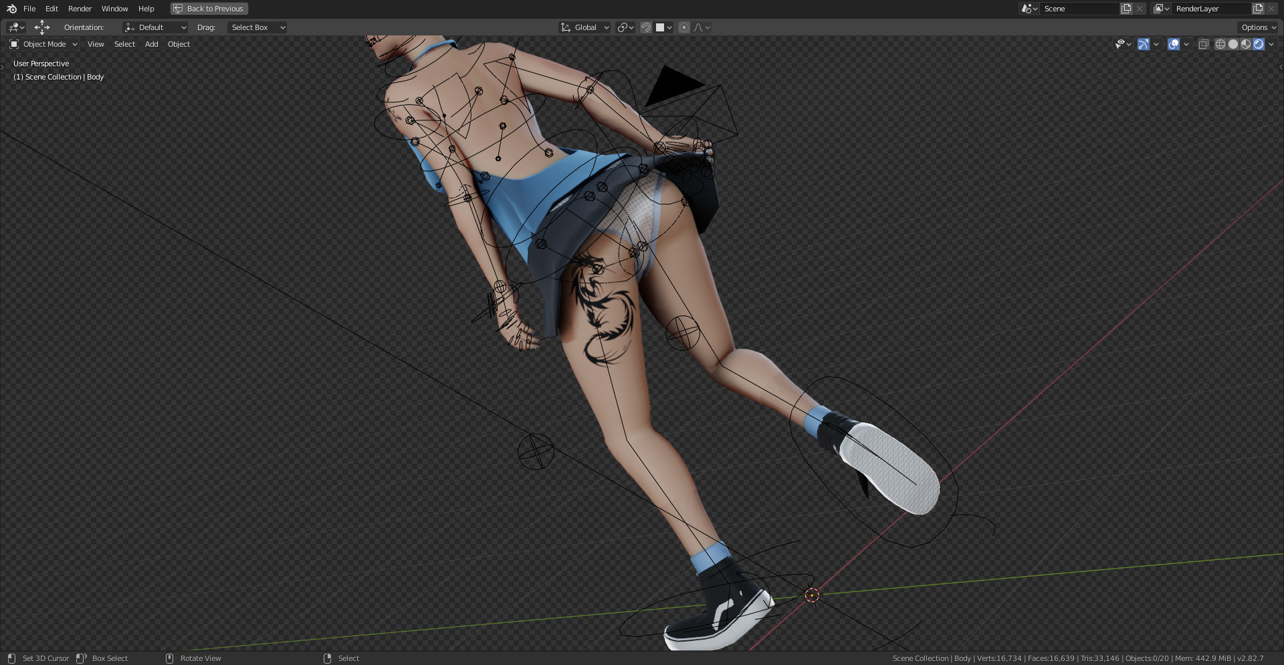1284x665 pixels.
Task: Switch to Wireframe viewport shading
Action: click(x=1220, y=44)
